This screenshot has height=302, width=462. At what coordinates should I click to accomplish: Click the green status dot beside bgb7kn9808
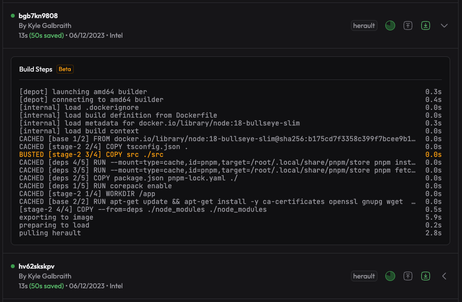coord(13,16)
